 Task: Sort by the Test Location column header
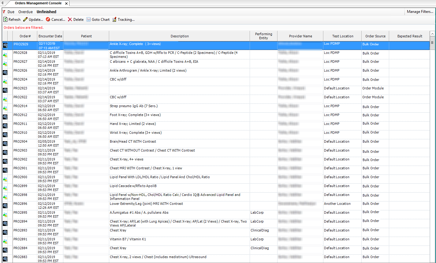click(x=343, y=36)
